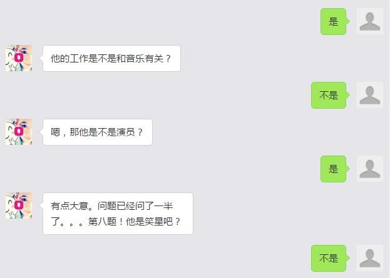
Task: Click pink badge on avatar beside 笑星 question
Action: tap(19, 205)
